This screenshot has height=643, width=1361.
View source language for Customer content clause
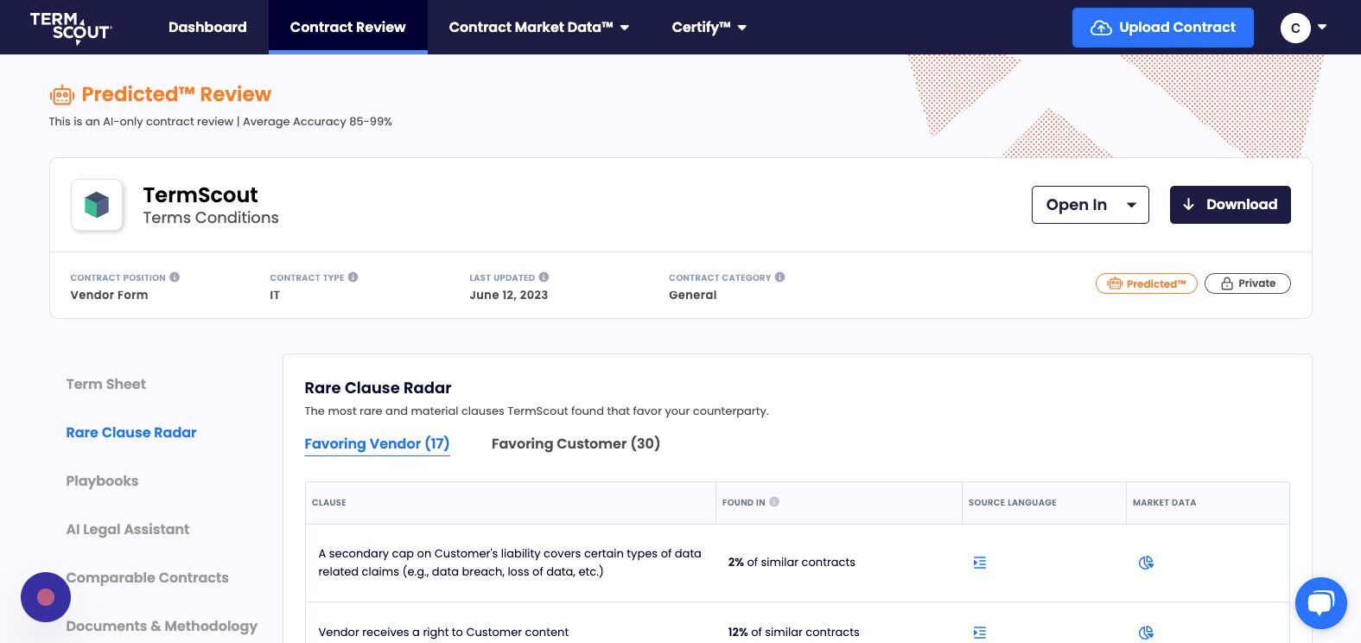[979, 633]
